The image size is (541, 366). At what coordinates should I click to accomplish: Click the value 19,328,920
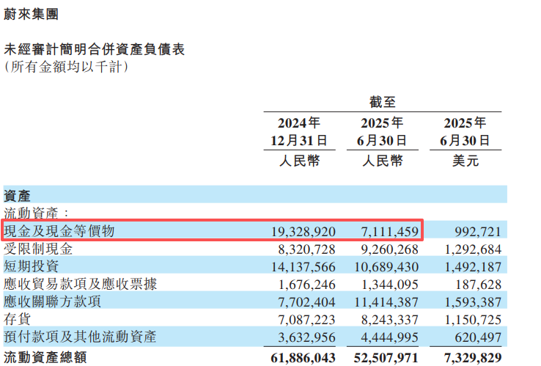[x=303, y=232]
